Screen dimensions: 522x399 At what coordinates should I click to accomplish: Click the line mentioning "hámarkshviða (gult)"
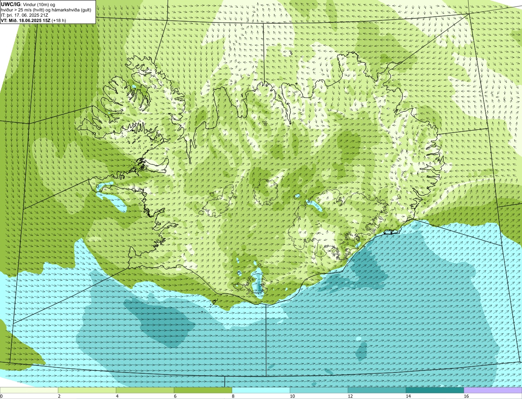(46, 10)
